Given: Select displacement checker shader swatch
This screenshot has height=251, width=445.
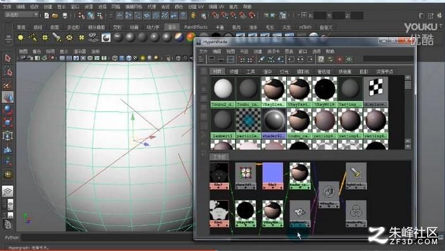Looking at the screenshot, I should [x=376, y=92].
